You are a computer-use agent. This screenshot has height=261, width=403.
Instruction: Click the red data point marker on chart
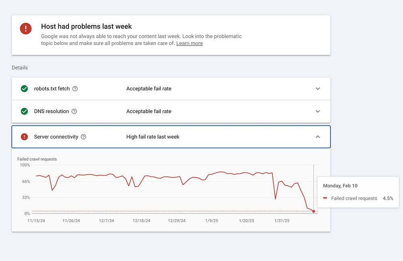[314, 211]
